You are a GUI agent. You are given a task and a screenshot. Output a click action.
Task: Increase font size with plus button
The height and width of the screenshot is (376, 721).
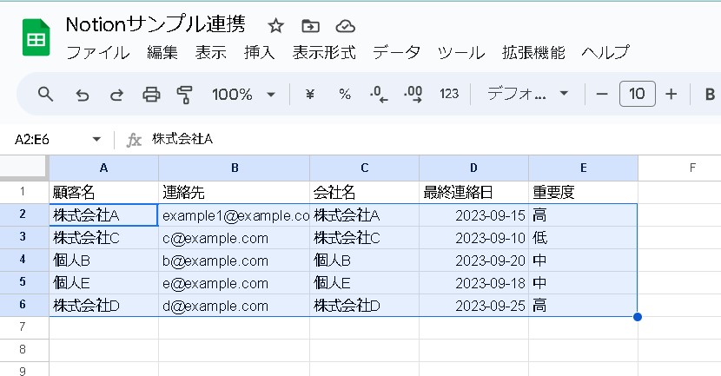pos(671,94)
